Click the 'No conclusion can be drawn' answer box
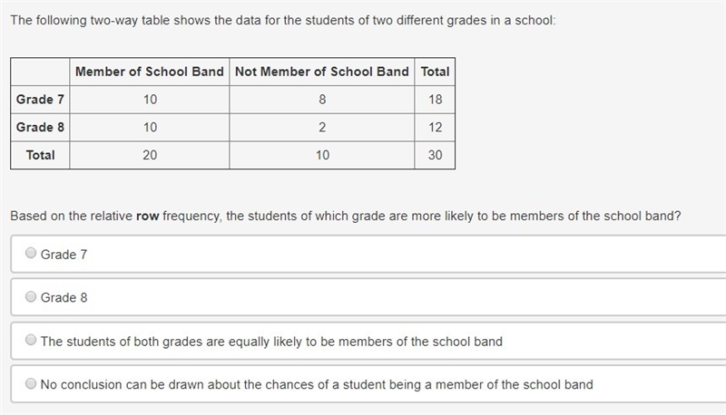The width and height of the screenshot is (726, 415). pyautogui.click(x=368, y=384)
